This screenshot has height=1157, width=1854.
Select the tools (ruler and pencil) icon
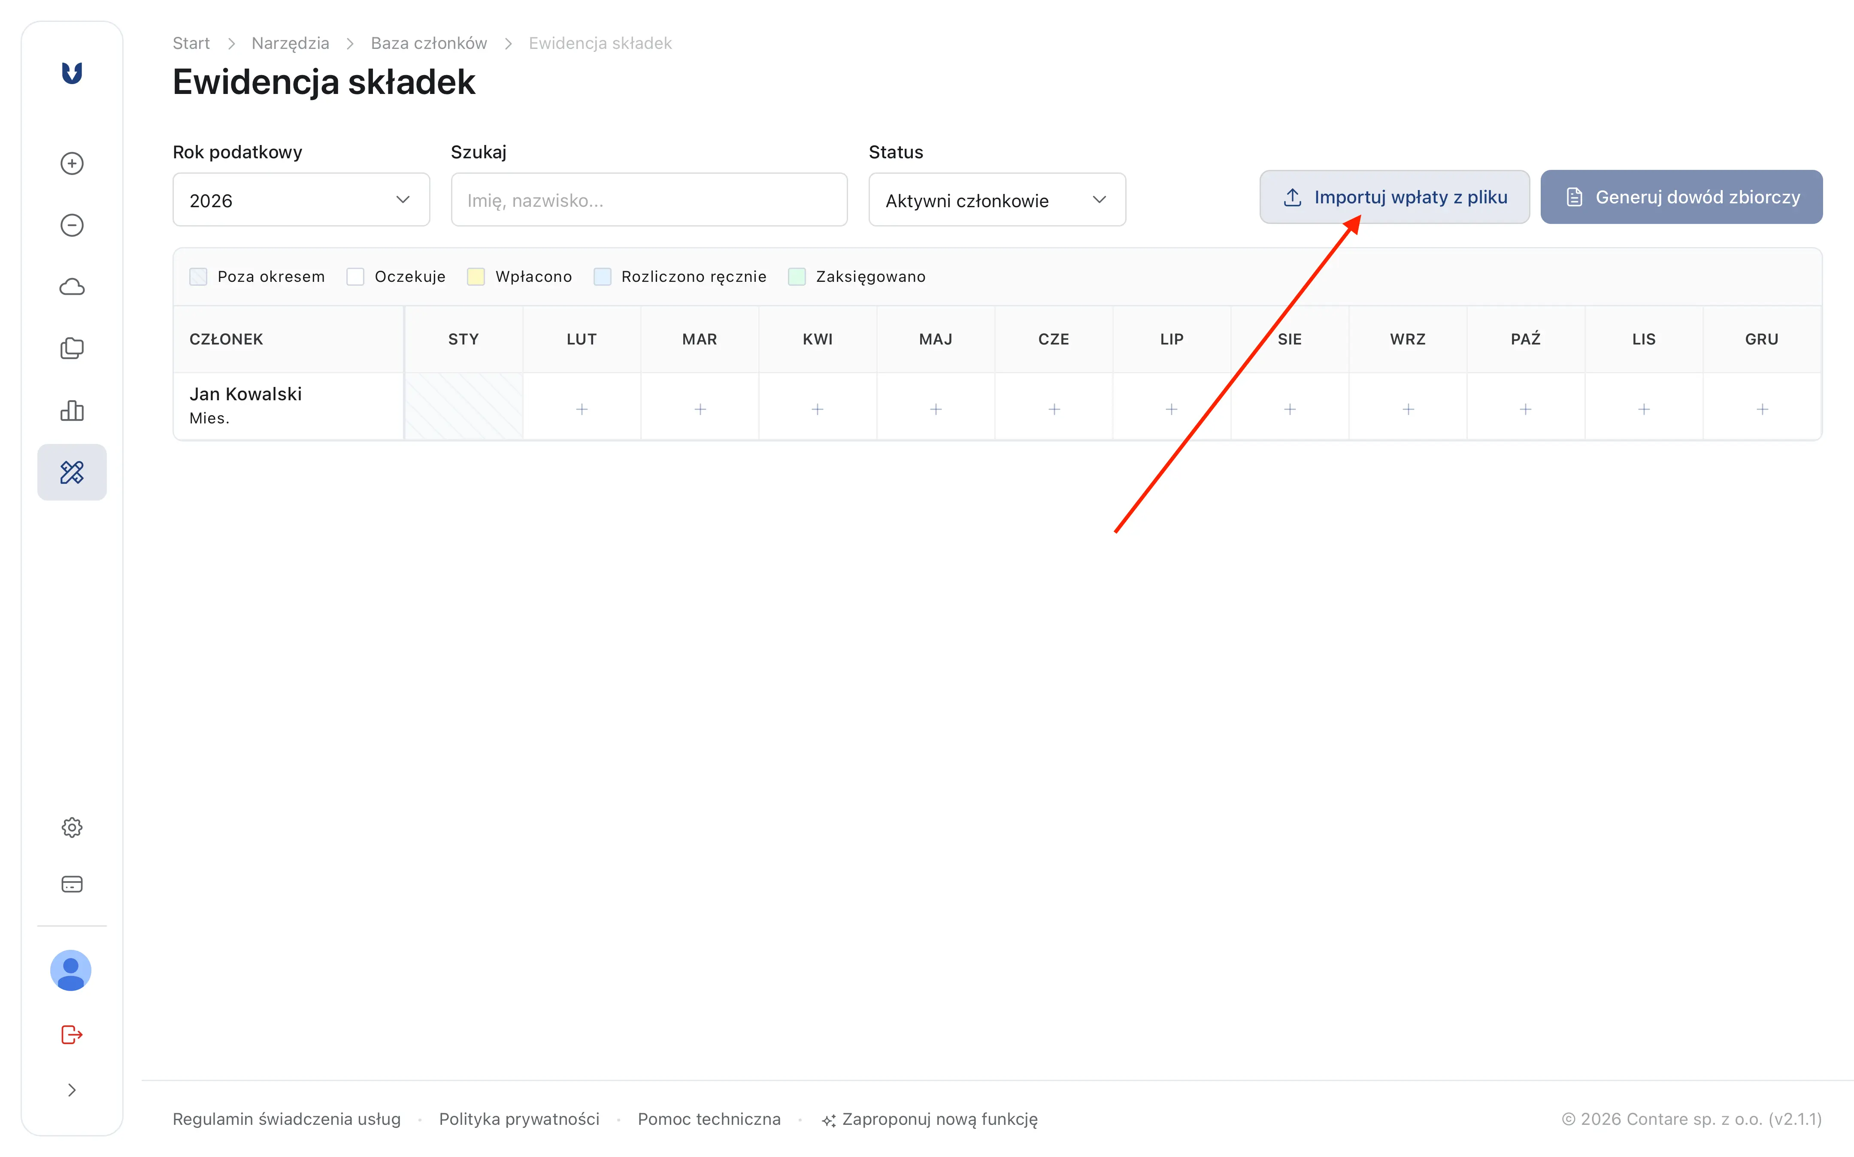(72, 472)
